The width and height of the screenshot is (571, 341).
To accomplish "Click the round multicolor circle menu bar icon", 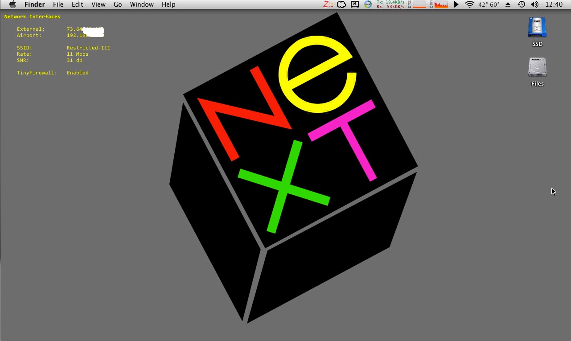I will point(368,4).
